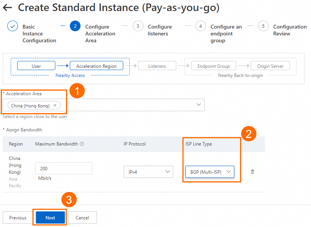Click the Next button

50,218
